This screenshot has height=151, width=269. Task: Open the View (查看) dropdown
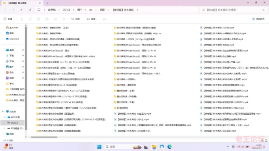[92, 19]
